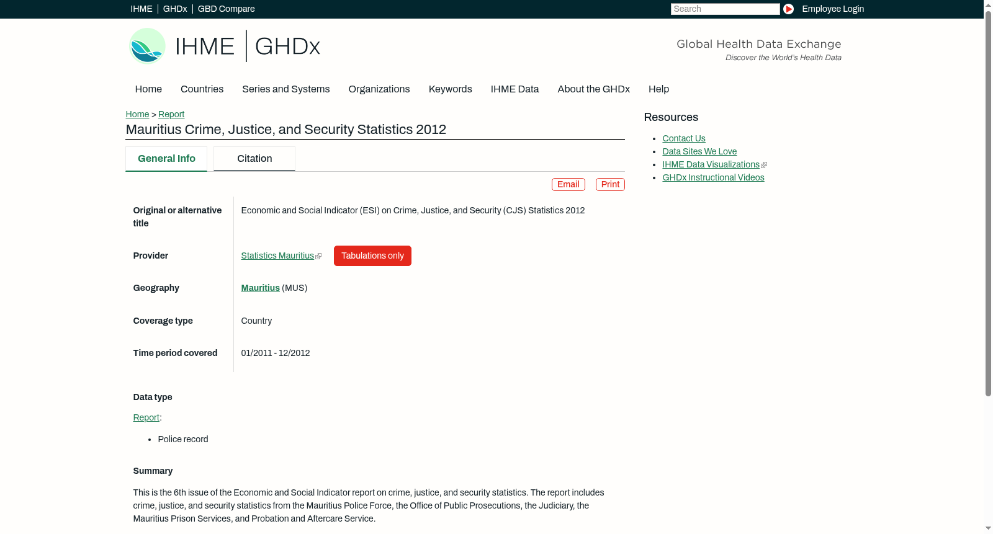
Task: Follow the Report data type link
Action: (146, 418)
